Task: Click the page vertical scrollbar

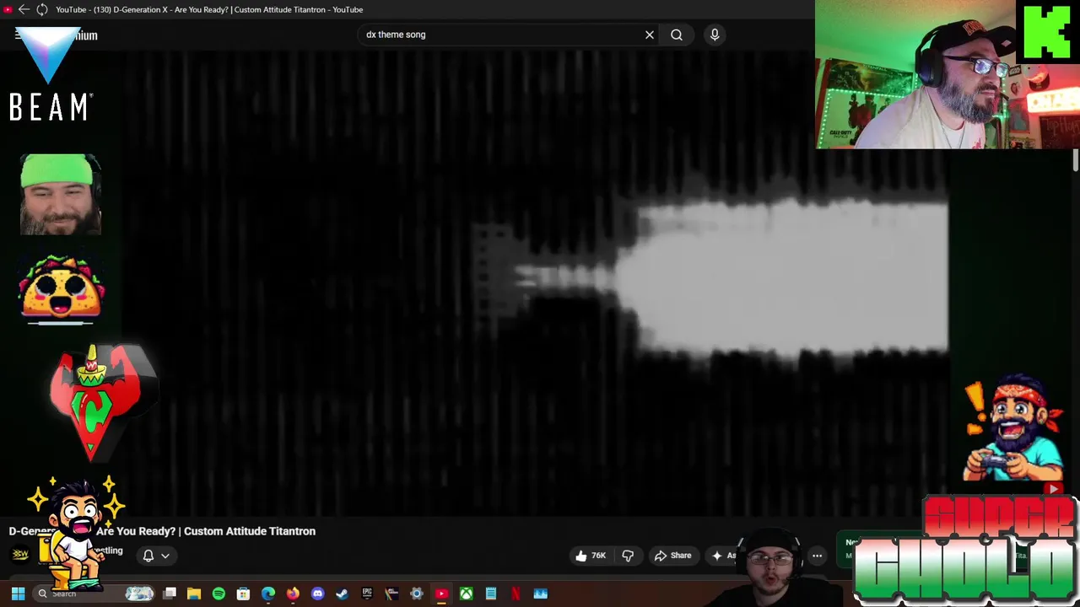Action: 1076,160
